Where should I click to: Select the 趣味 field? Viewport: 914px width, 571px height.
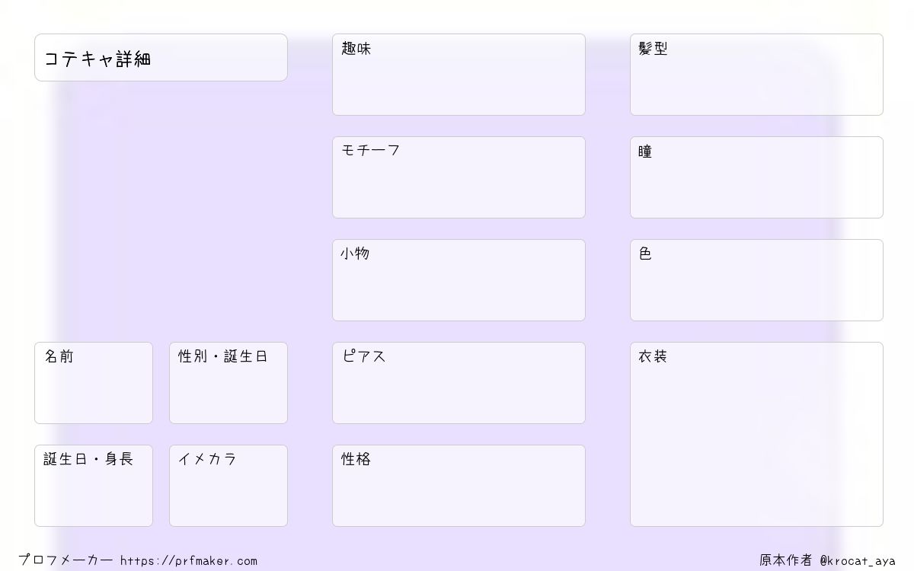(x=459, y=75)
